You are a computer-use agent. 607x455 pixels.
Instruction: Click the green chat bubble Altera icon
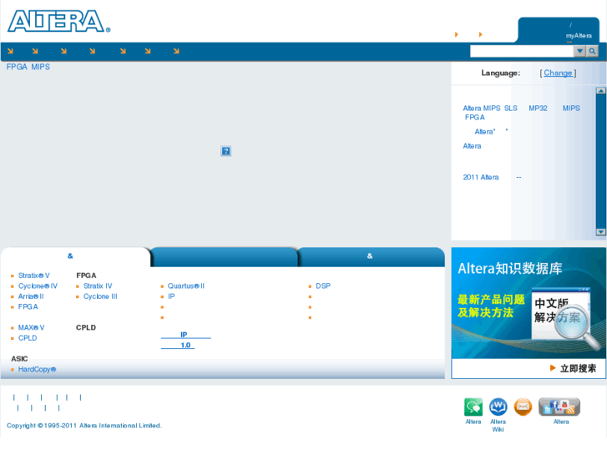pos(473,407)
